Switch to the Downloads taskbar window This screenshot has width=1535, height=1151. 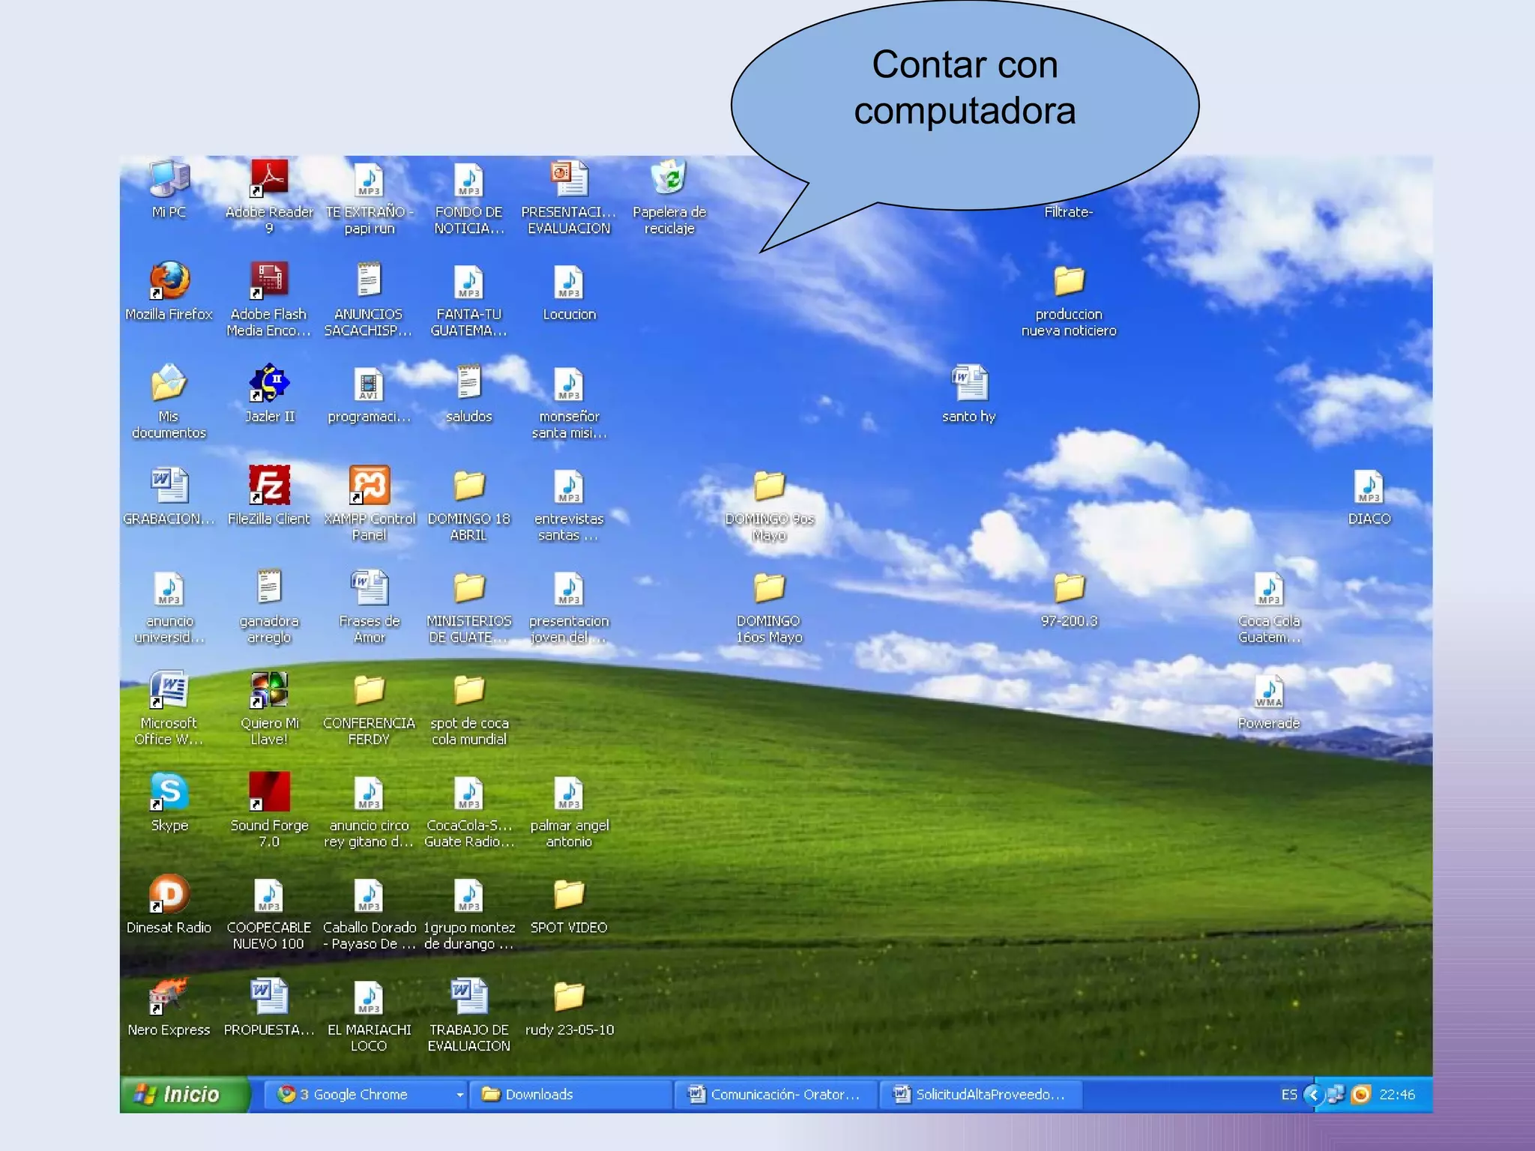pyautogui.click(x=570, y=1095)
